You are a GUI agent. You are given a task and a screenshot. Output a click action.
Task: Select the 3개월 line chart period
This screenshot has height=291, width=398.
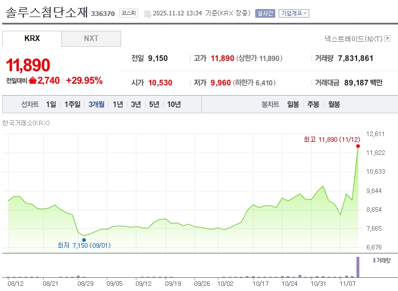[97, 104]
